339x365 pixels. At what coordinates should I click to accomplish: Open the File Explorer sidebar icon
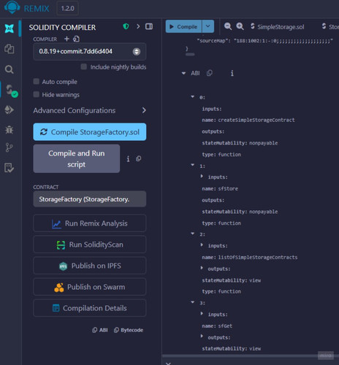click(x=9, y=49)
